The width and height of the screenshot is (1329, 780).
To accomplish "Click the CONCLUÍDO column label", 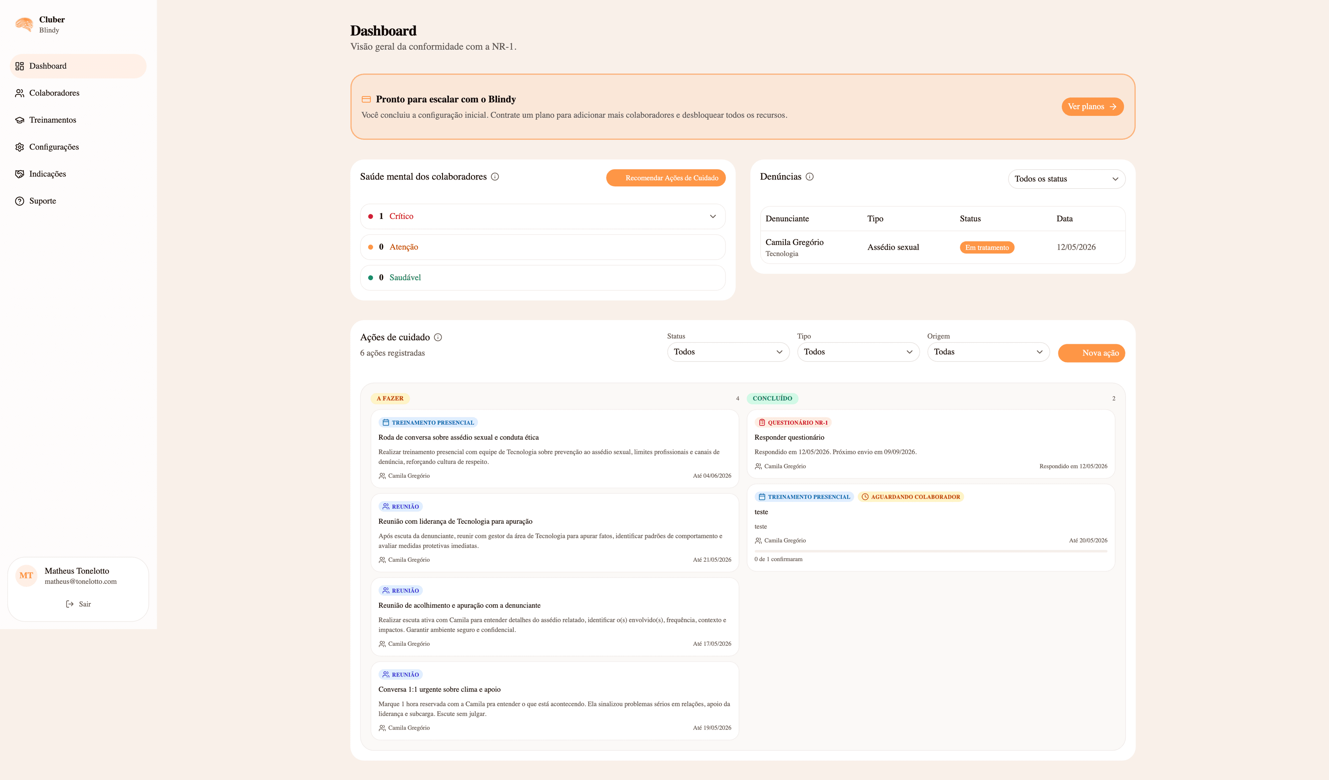I will point(772,398).
